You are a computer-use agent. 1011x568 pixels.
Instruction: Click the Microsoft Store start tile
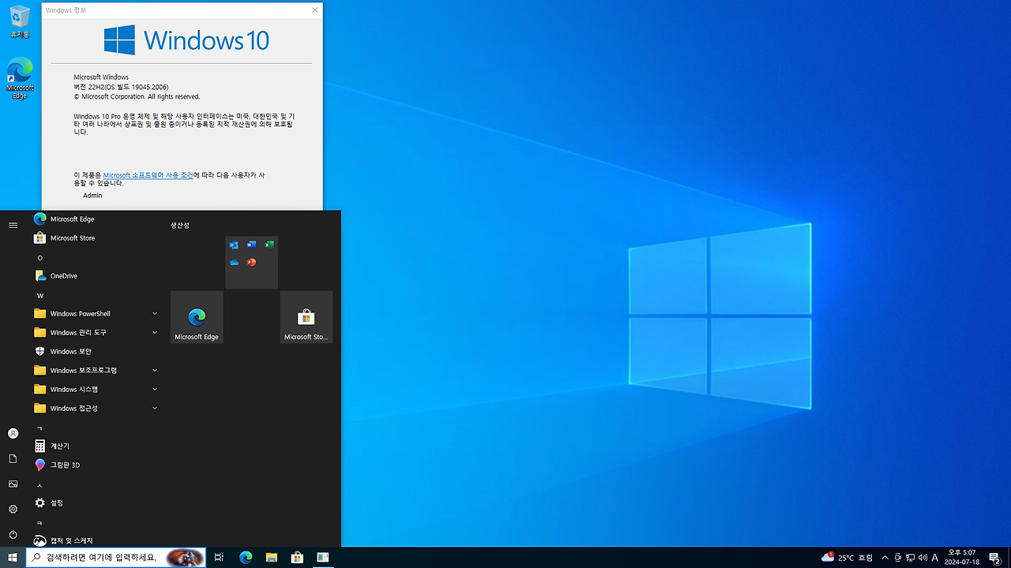[306, 317]
